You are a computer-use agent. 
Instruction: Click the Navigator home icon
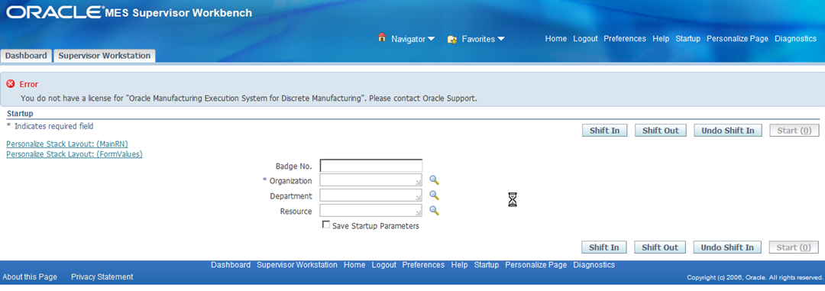383,38
